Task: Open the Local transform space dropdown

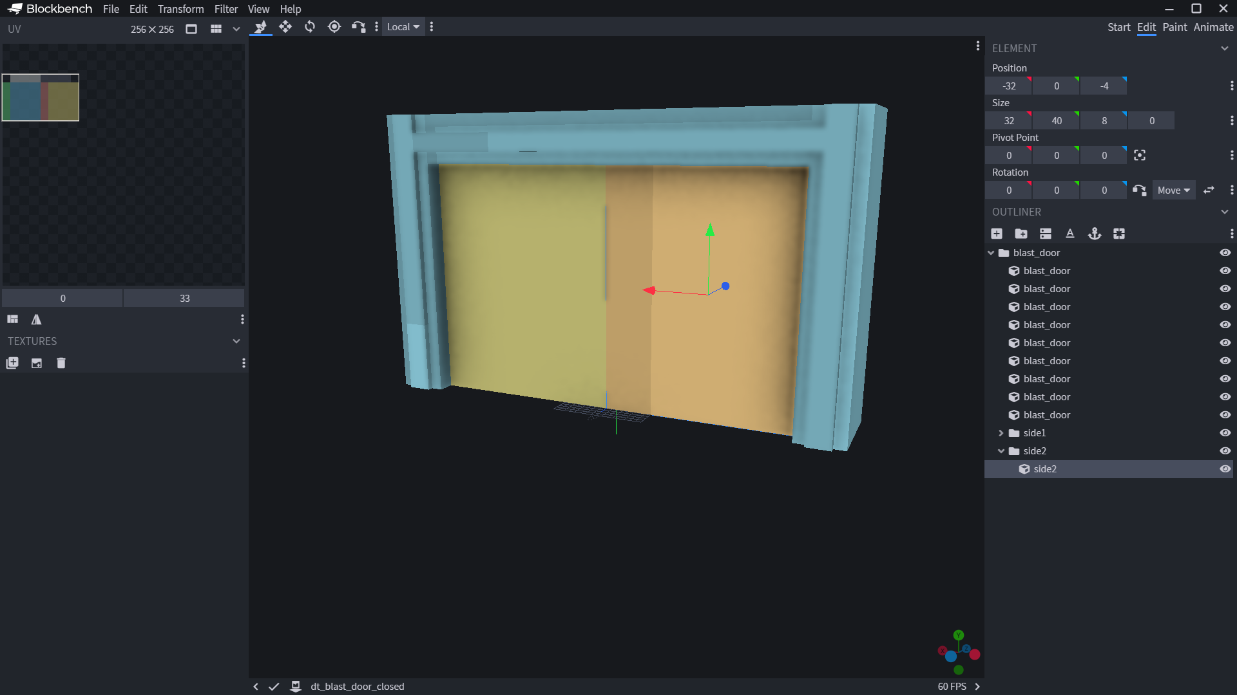Action: [403, 27]
